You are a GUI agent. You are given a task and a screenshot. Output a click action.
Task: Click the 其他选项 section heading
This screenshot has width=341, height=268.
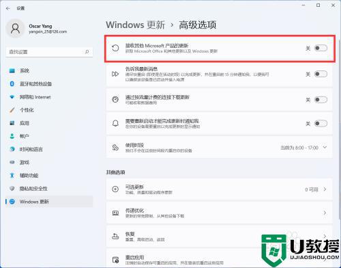point(115,172)
